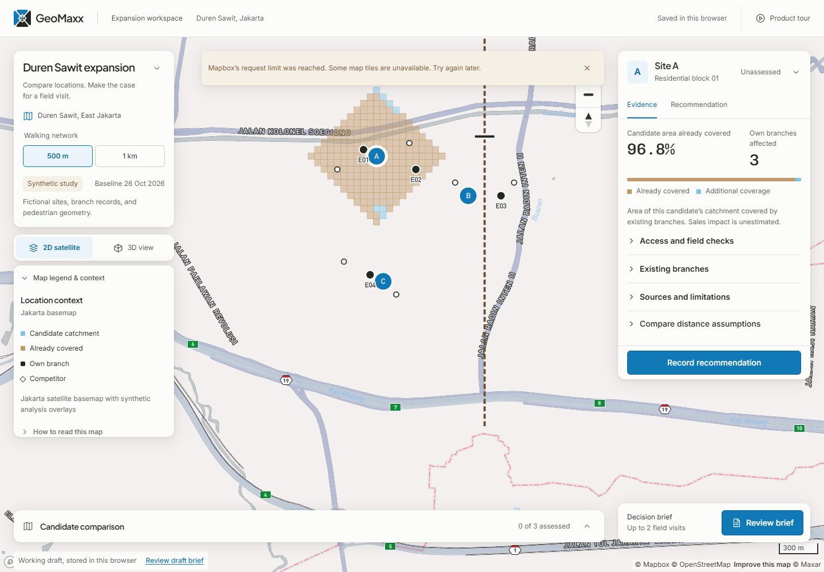Expand Sources and limitations section
The width and height of the screenshot is (824, 572).
pos(714,297)
